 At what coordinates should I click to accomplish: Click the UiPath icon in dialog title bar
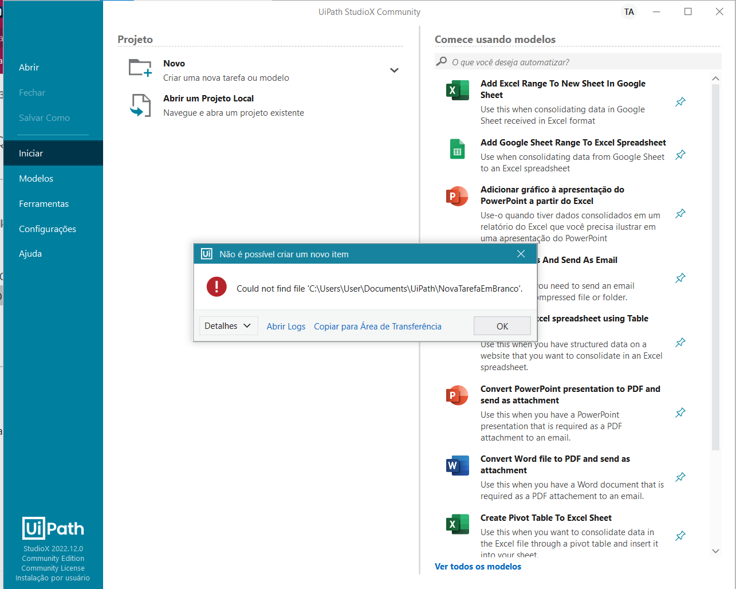coord(206,254)
